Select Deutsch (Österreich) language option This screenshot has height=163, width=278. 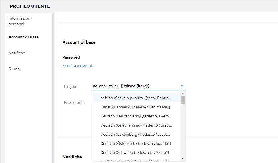click(136, 143)
